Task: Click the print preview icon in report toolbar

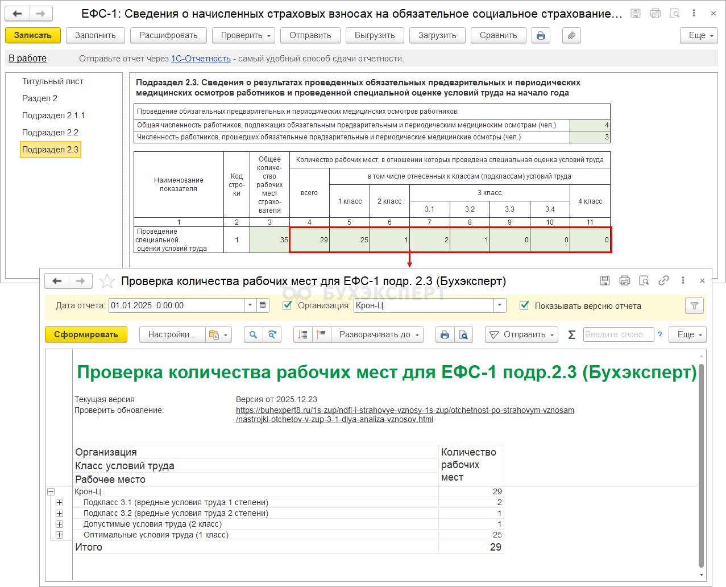Action: tap(464, 335)
